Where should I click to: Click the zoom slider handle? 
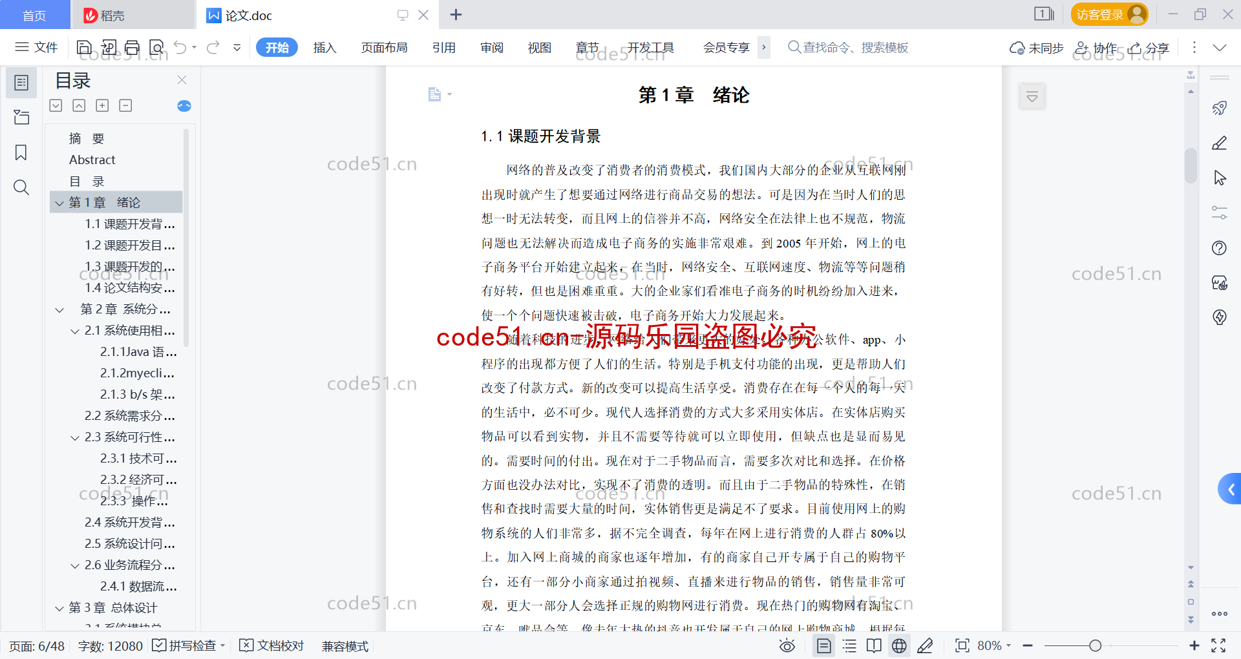tap(1095, 645)
